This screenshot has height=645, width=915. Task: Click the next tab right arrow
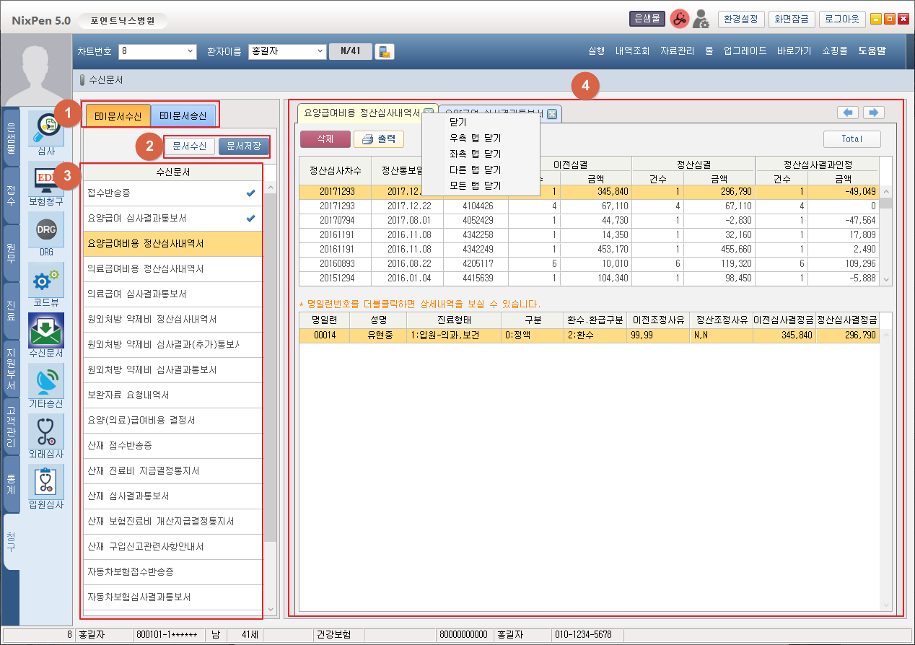coord(874,113)
